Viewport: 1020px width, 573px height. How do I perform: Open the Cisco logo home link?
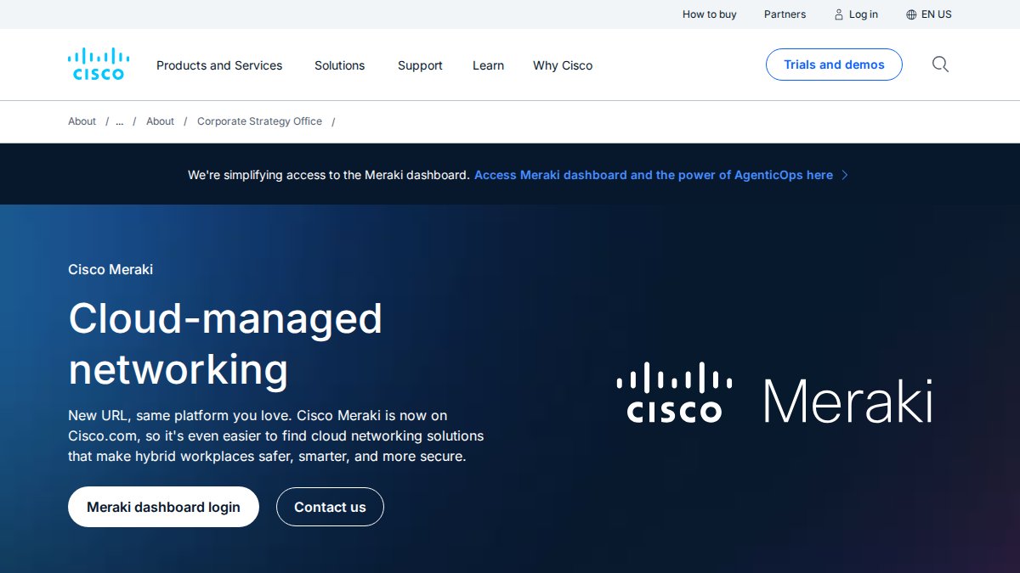[99, 65]
